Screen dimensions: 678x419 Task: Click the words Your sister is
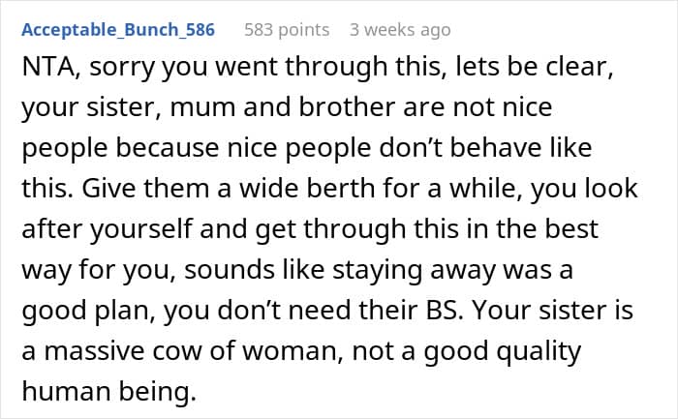click(553, 311)
